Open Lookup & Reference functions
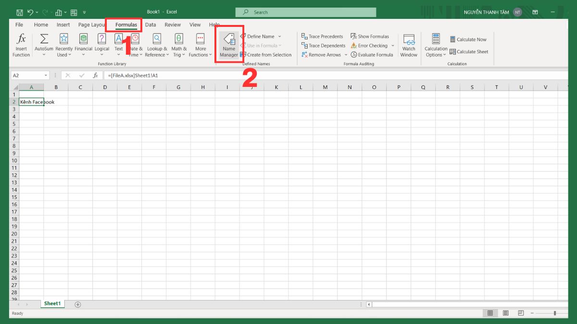The height and width of the screenshot is (324, 577). coord(157,46)
